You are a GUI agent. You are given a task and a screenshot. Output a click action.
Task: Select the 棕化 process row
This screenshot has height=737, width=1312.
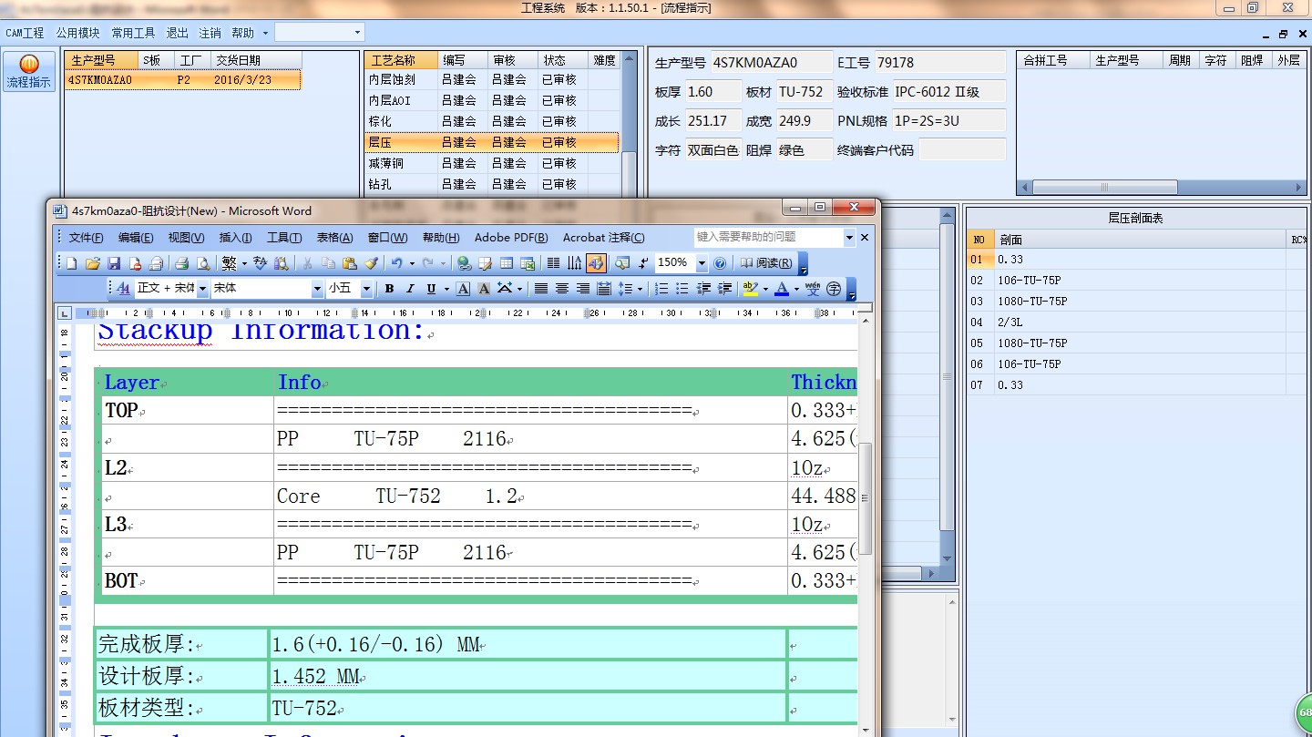pos(491,121)
